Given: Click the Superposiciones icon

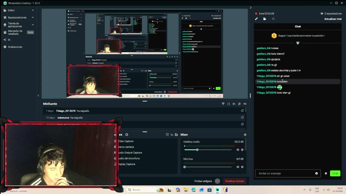Looking at the screenshot, I should 5,18.
